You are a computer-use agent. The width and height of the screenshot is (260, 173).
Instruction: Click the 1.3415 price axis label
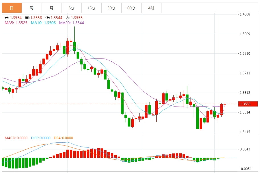tap(245, 132)
